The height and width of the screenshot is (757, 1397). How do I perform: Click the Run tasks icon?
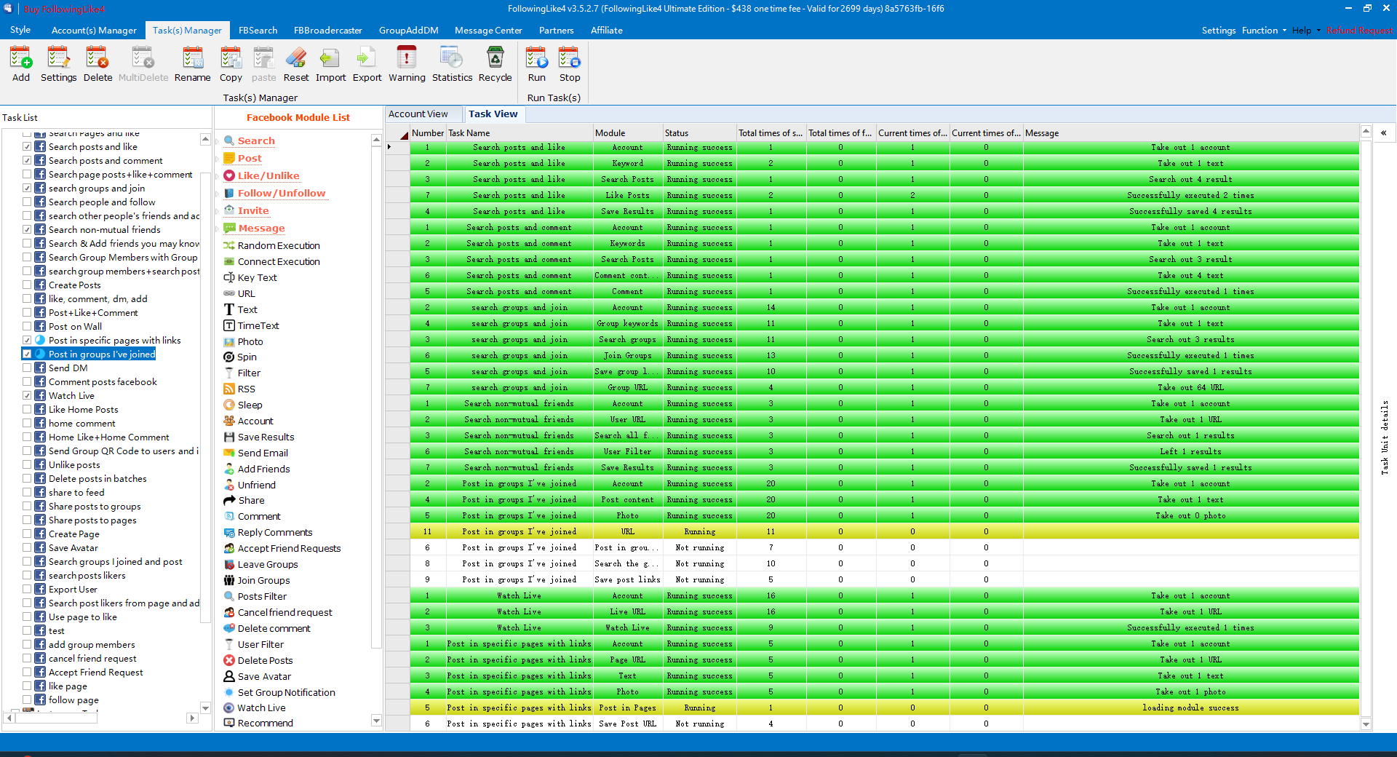tap(537, 64)
